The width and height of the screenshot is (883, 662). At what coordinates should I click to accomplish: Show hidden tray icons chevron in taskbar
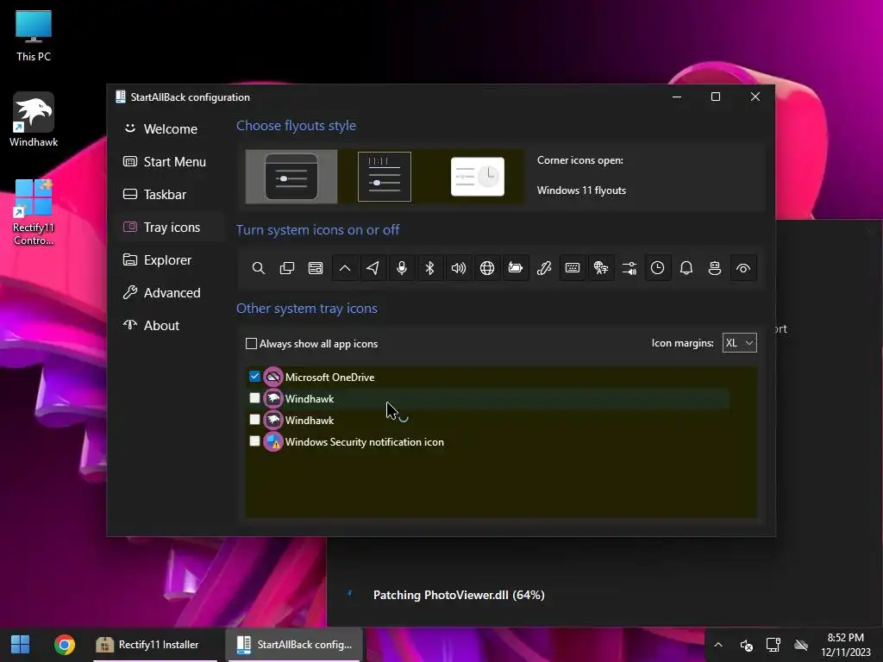718,645
